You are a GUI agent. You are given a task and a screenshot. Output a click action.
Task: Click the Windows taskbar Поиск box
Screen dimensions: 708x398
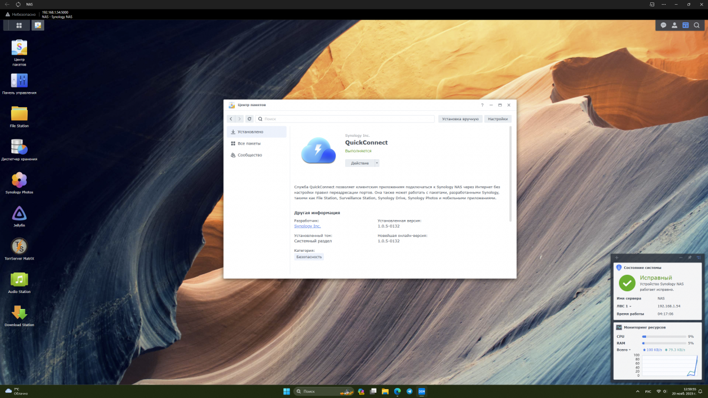coord(324,392)
